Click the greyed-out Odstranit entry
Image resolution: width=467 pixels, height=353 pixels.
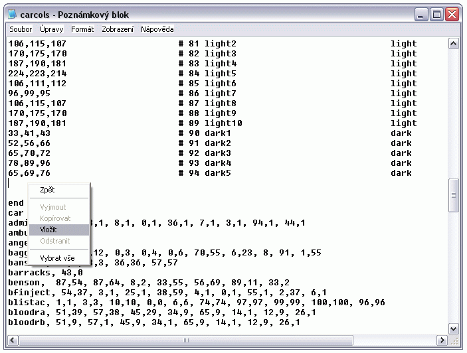(x=54, y=241)
